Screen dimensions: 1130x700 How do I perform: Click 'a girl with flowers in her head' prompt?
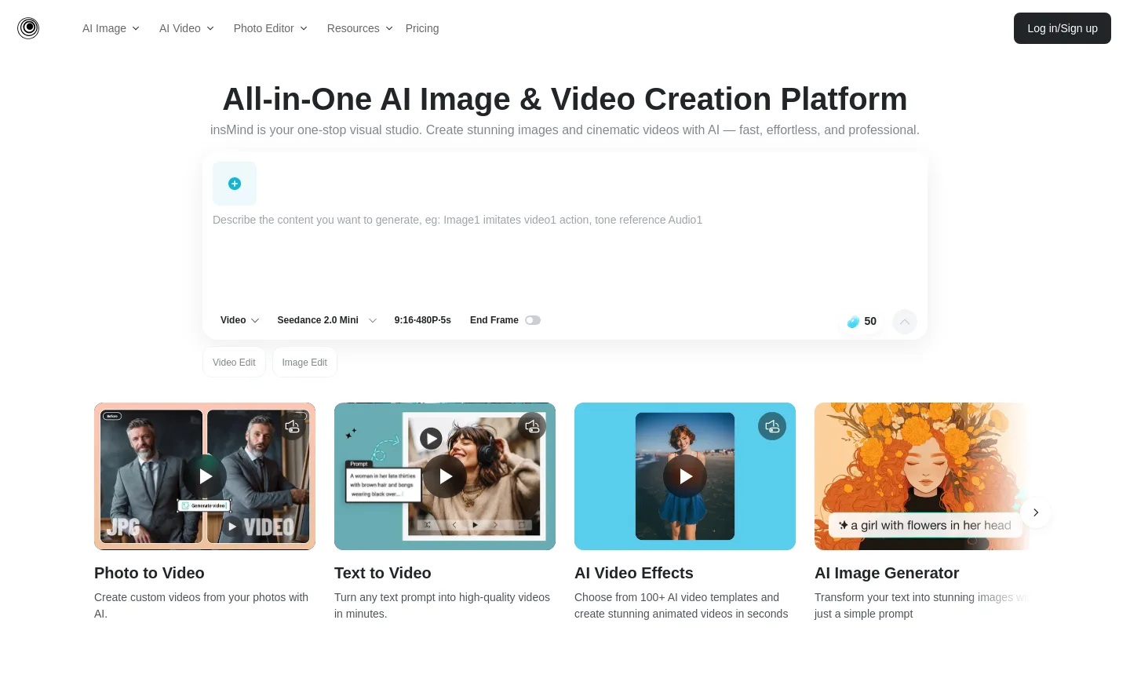(x=925, y=525)
